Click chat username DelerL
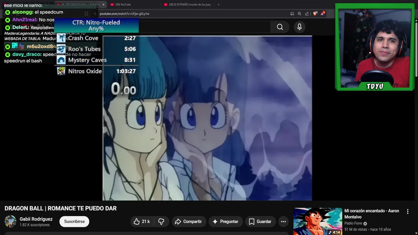This screenshot has width=418, height=235. 21,27
